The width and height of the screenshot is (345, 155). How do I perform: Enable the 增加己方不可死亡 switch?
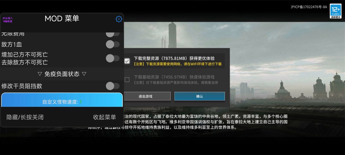(x=112, y=58)
